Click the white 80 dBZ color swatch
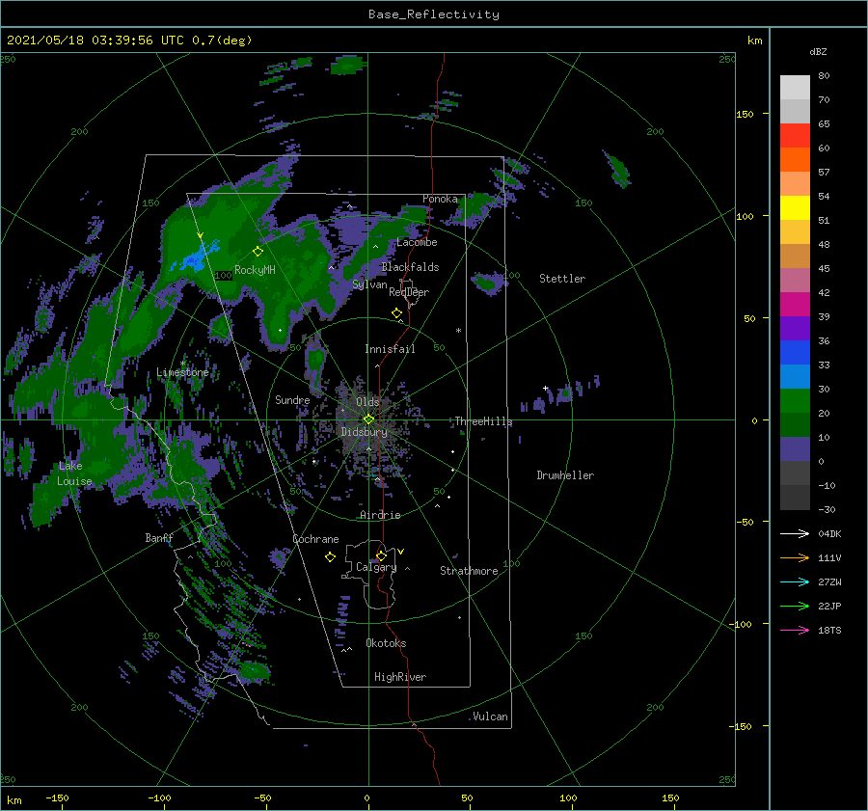This screenshot has width=868, height=811. (x=795, y=87)
